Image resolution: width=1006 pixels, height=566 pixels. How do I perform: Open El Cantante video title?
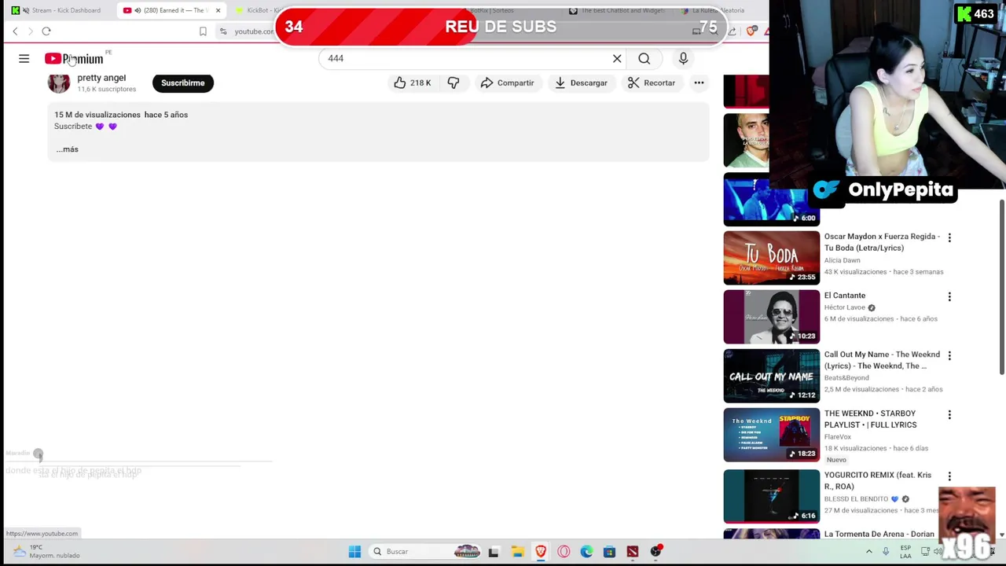tap(845, 296)
